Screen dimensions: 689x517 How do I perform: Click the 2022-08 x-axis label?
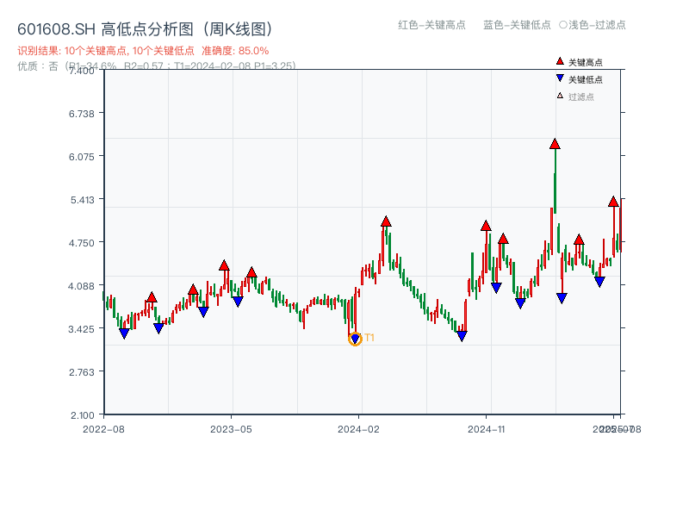point(103,429)
